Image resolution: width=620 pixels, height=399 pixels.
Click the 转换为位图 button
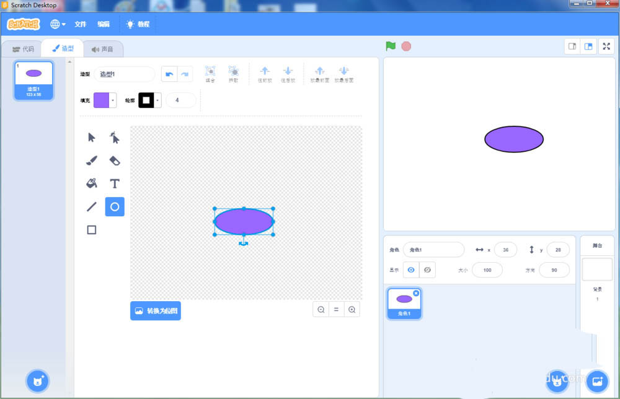[155, 311]
